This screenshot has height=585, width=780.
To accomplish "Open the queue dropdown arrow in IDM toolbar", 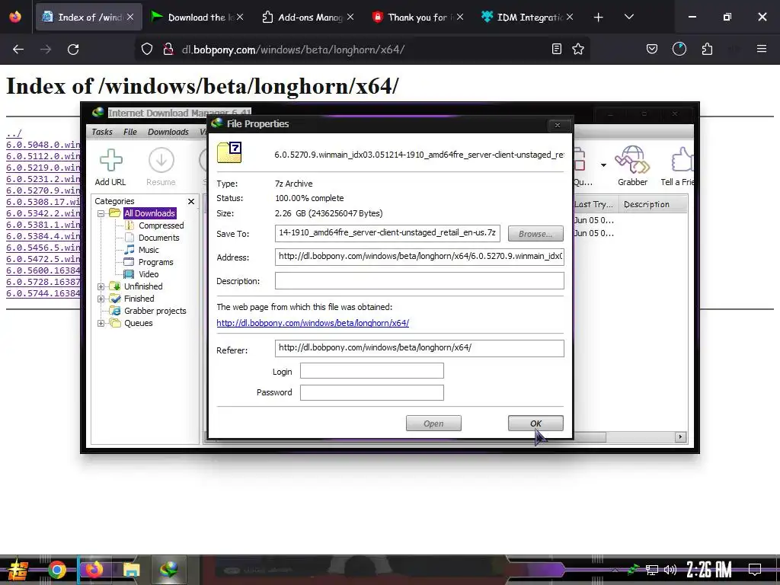I will point(603,165).
